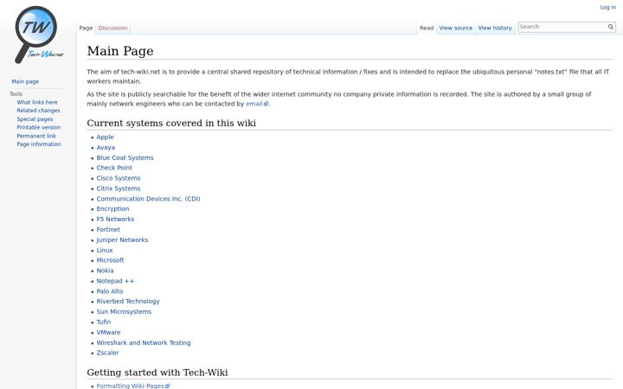Click the search magnifier icon button

pyautogui.click(x=610, y=27)
